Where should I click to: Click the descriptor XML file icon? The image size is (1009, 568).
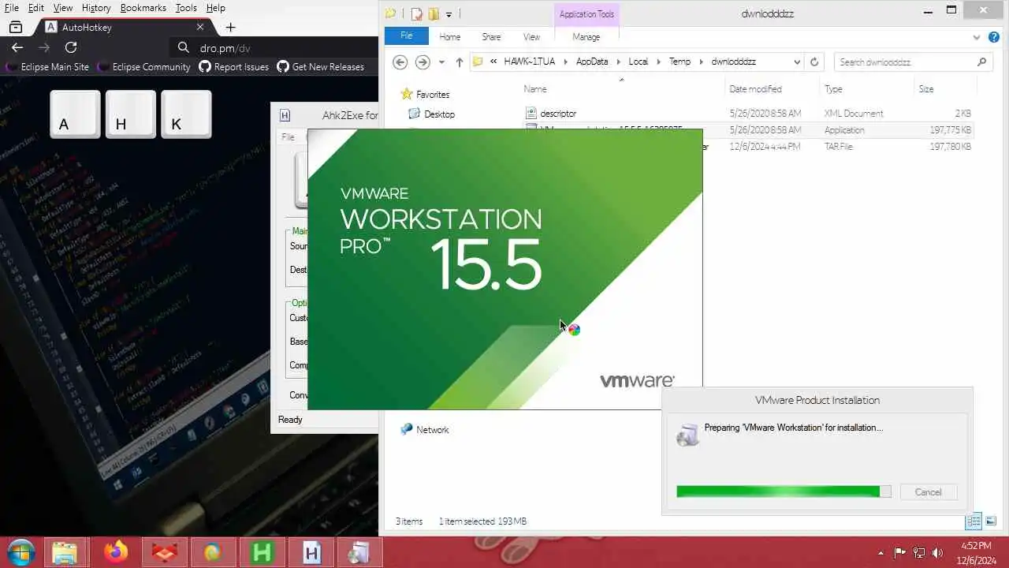pos(531,114)
